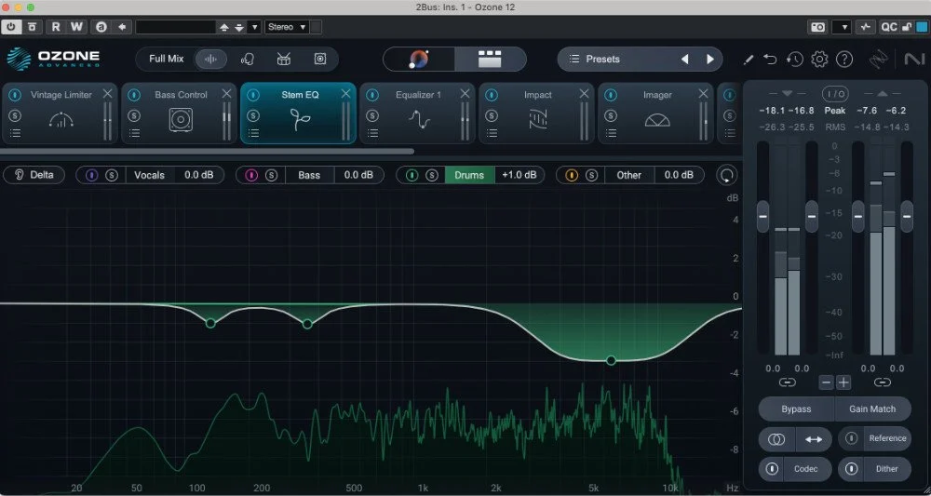This screenshot has height=496, width=931.
Task: Toggle the host unlock padlock icon
Action: [906, 27]
